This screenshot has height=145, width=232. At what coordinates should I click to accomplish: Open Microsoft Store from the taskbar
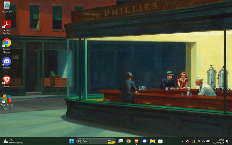pos(160,141)
